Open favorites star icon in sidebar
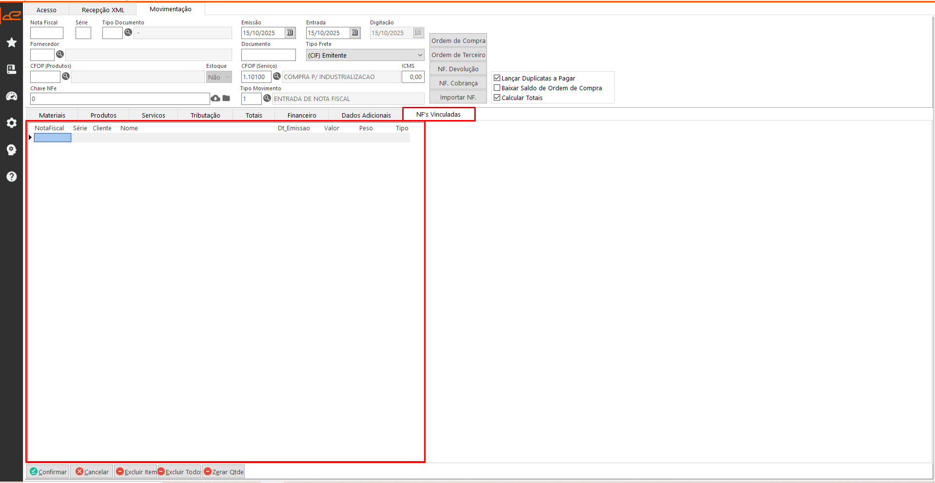 [12, 43]
